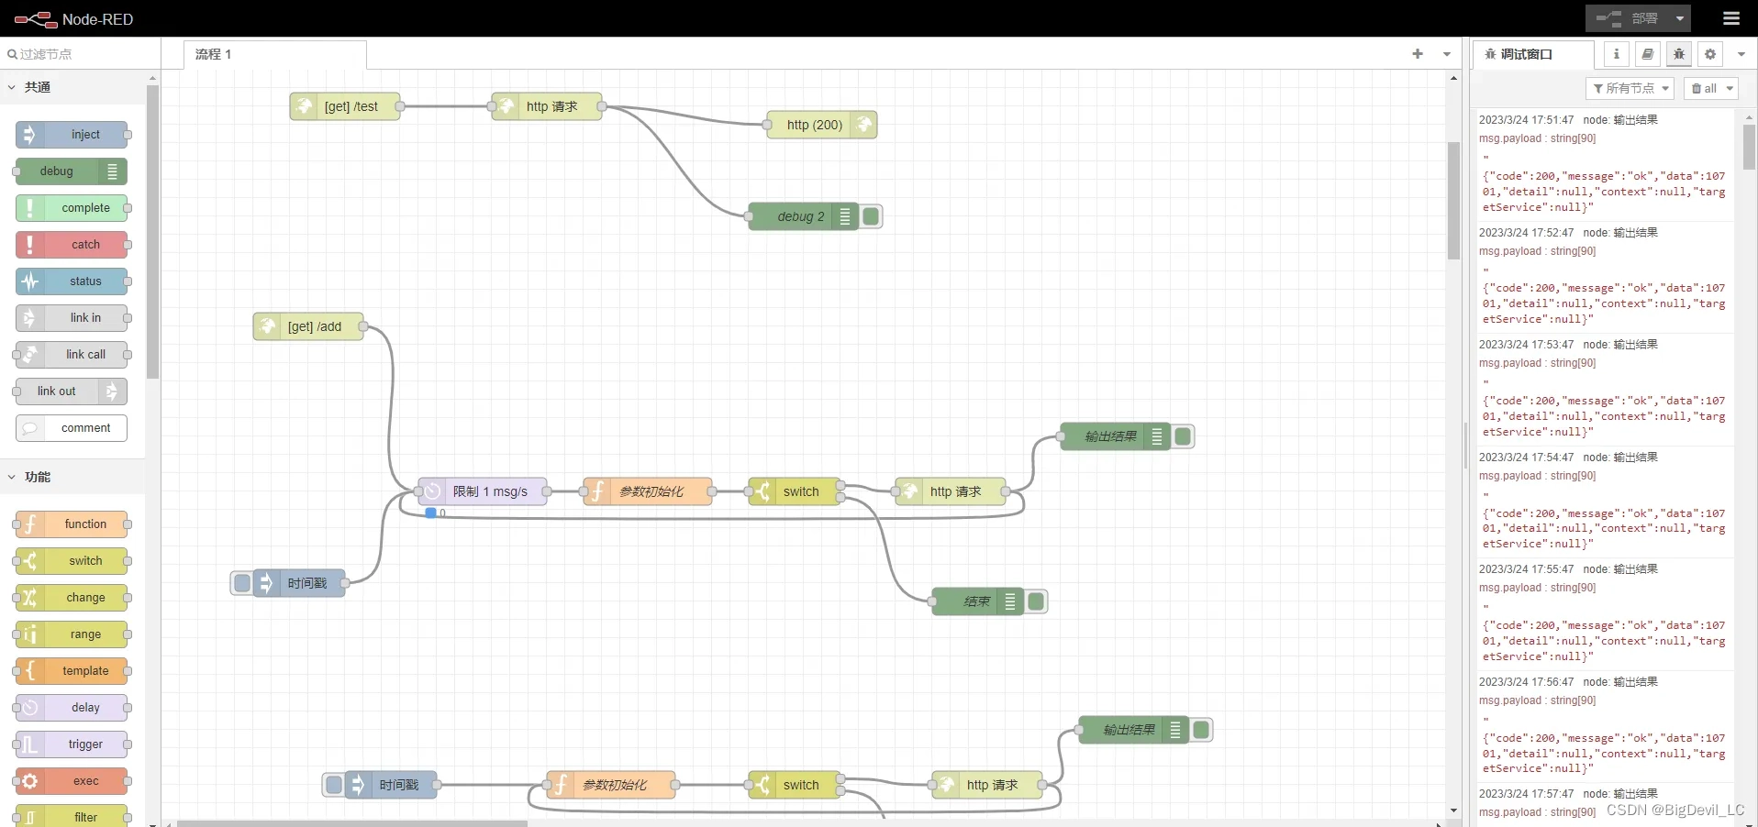Switch to the 流程 1 tab
1758x827 pixels.
pyautogui.click(x=275, y=55)
